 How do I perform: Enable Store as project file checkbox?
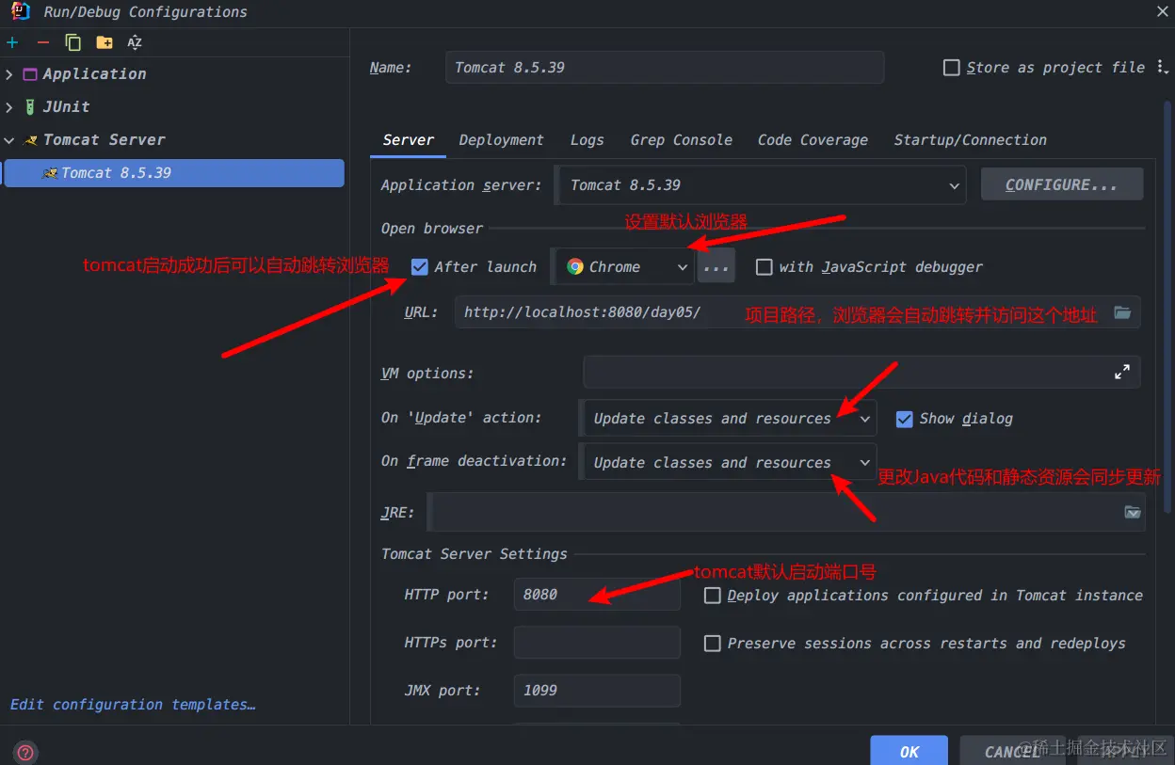(952, 68)
